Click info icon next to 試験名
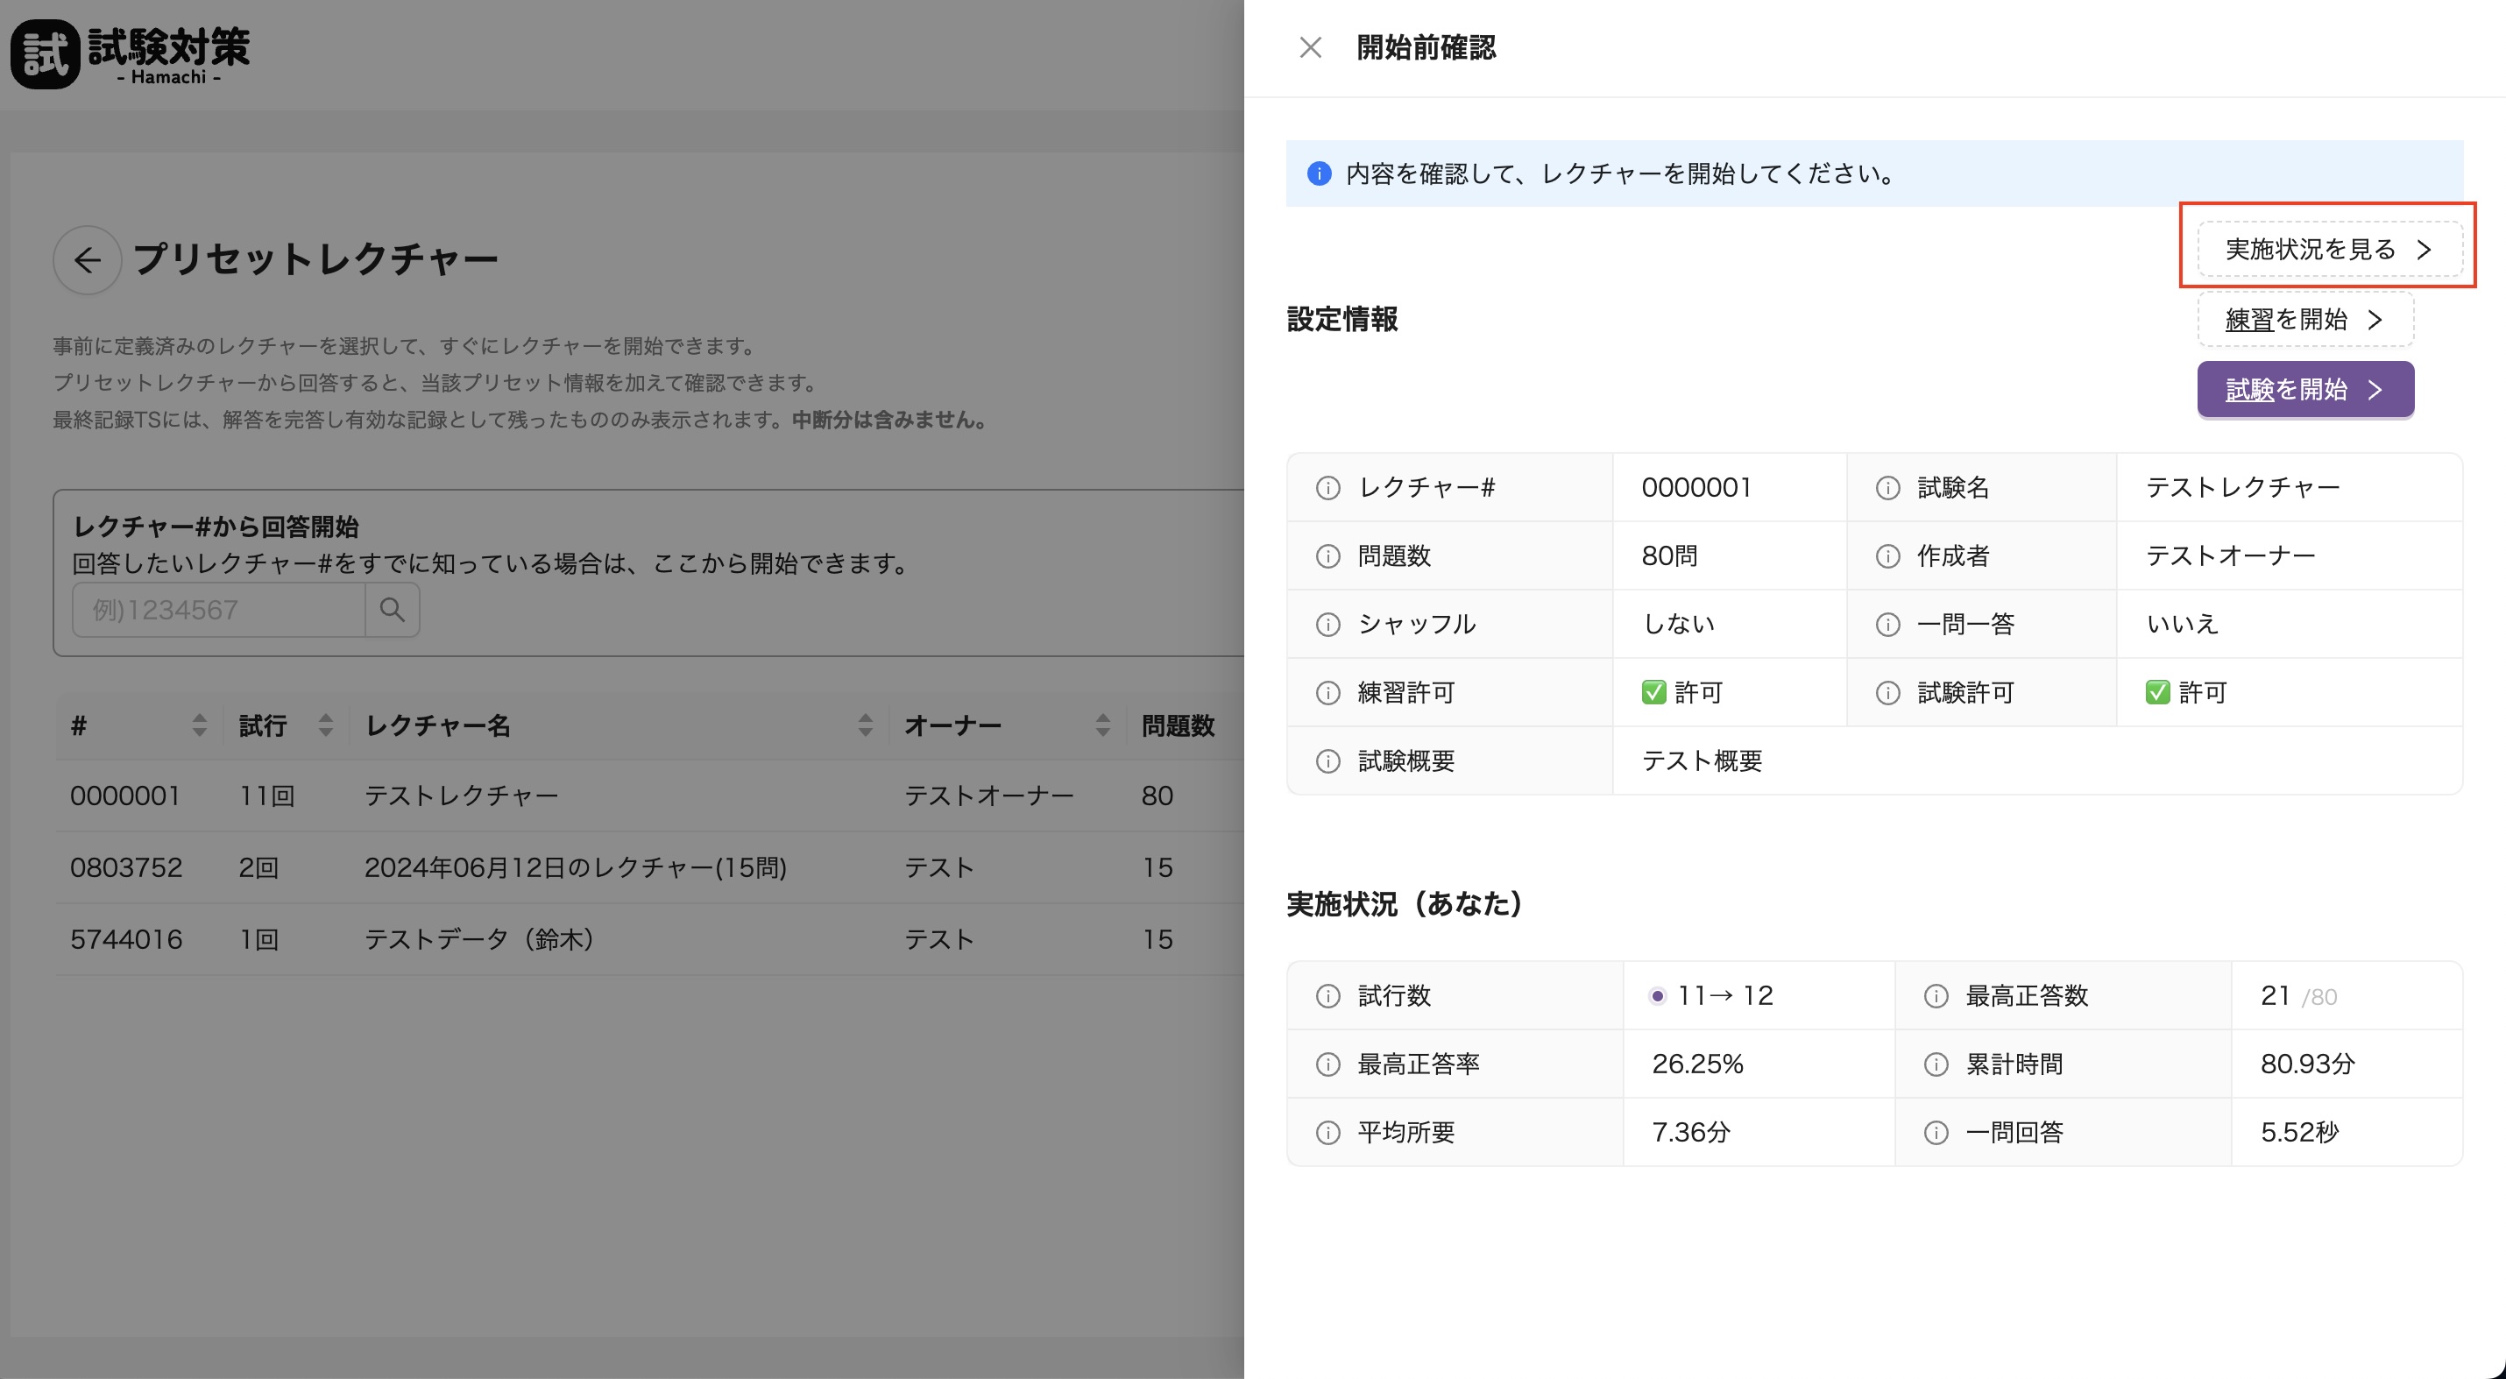Viewport: 2506px width, 1379px height. [1887, 488]
